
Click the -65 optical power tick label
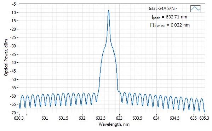coord(13,104)
